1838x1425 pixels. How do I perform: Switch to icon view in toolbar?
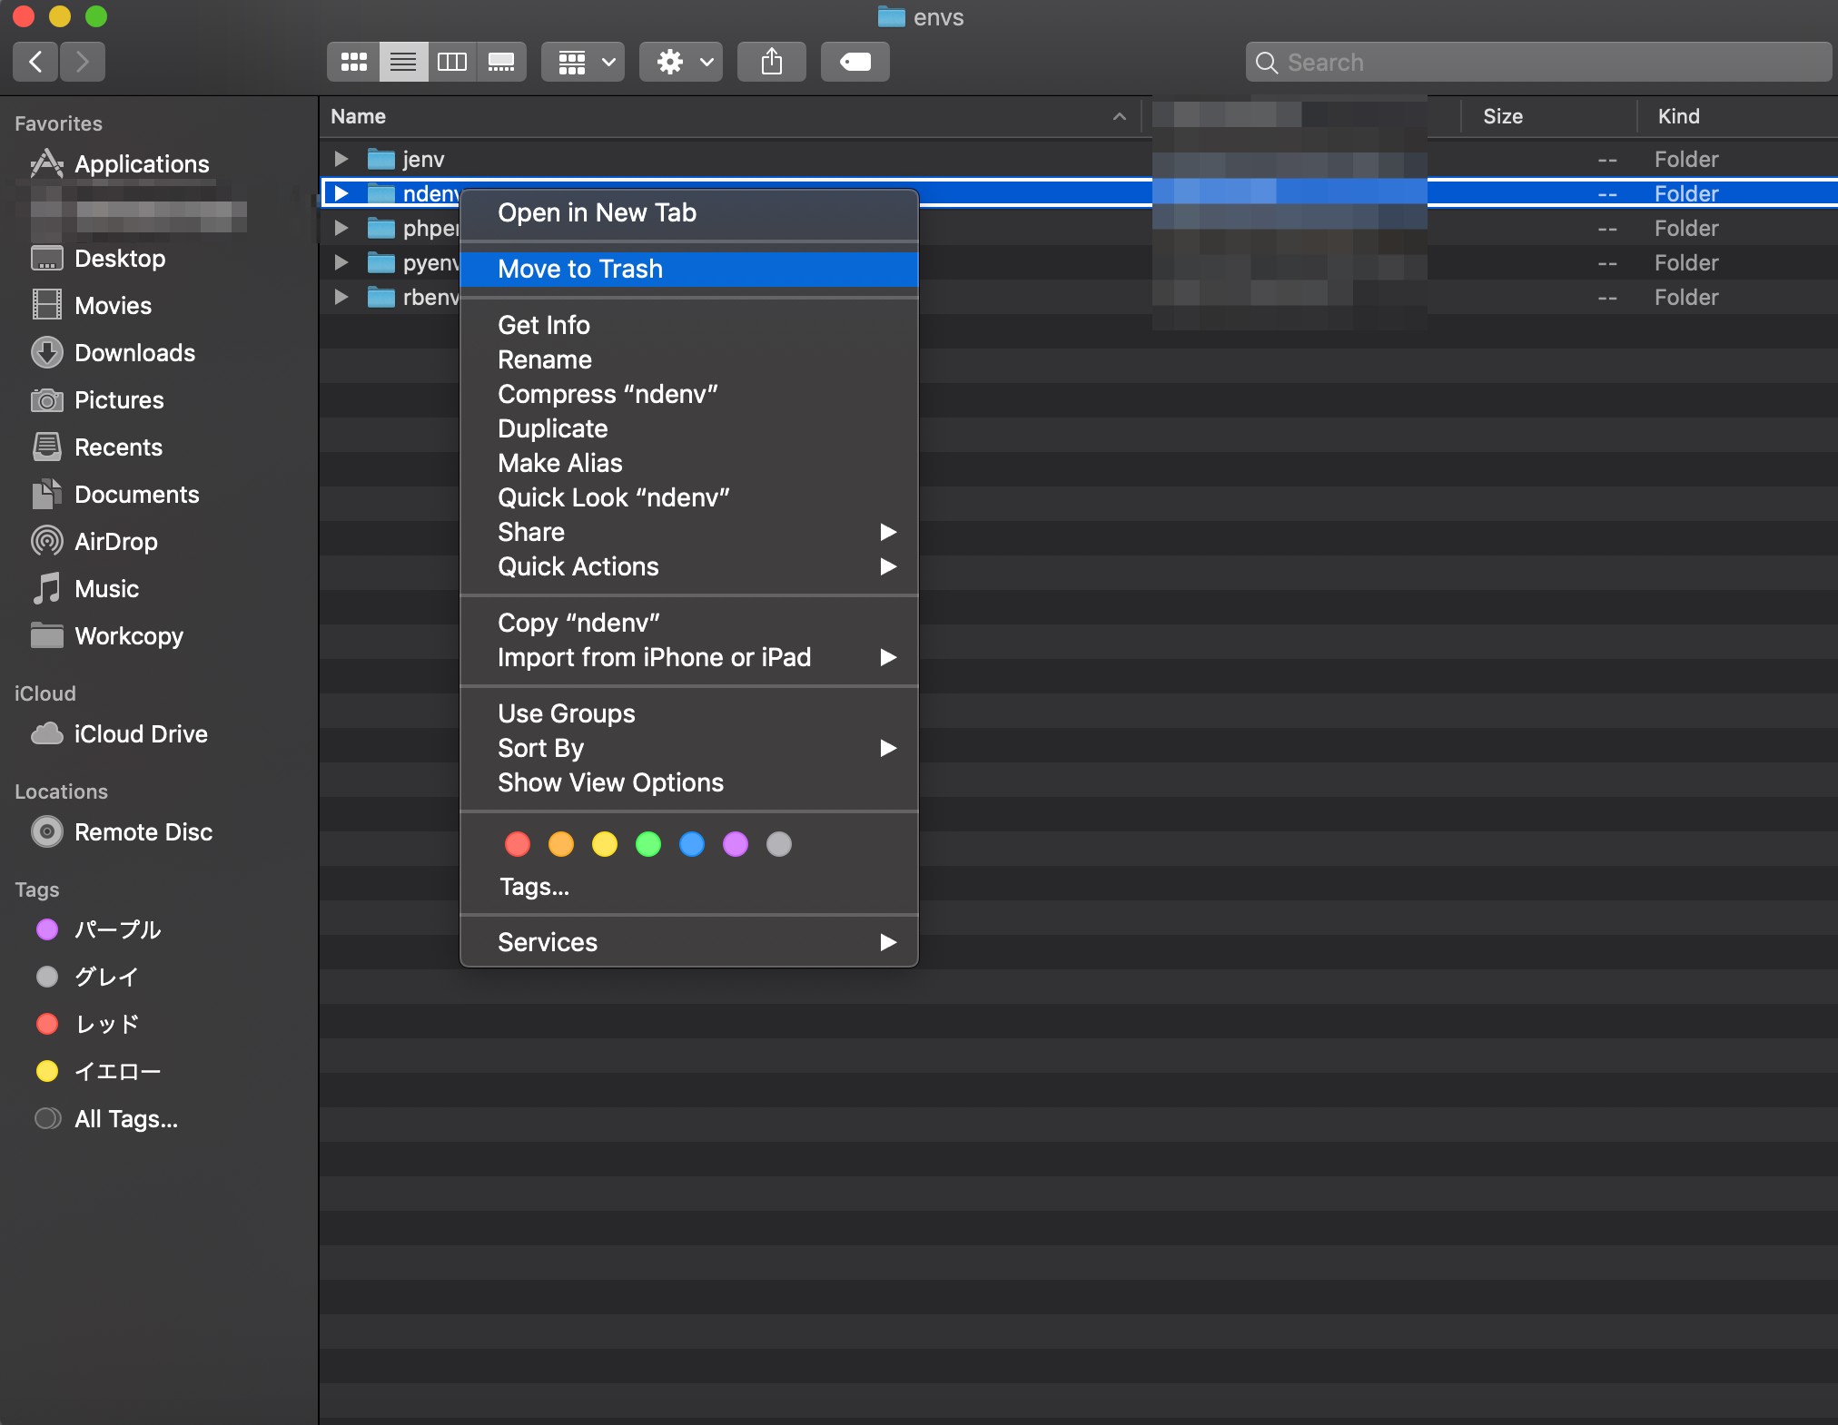353,62
